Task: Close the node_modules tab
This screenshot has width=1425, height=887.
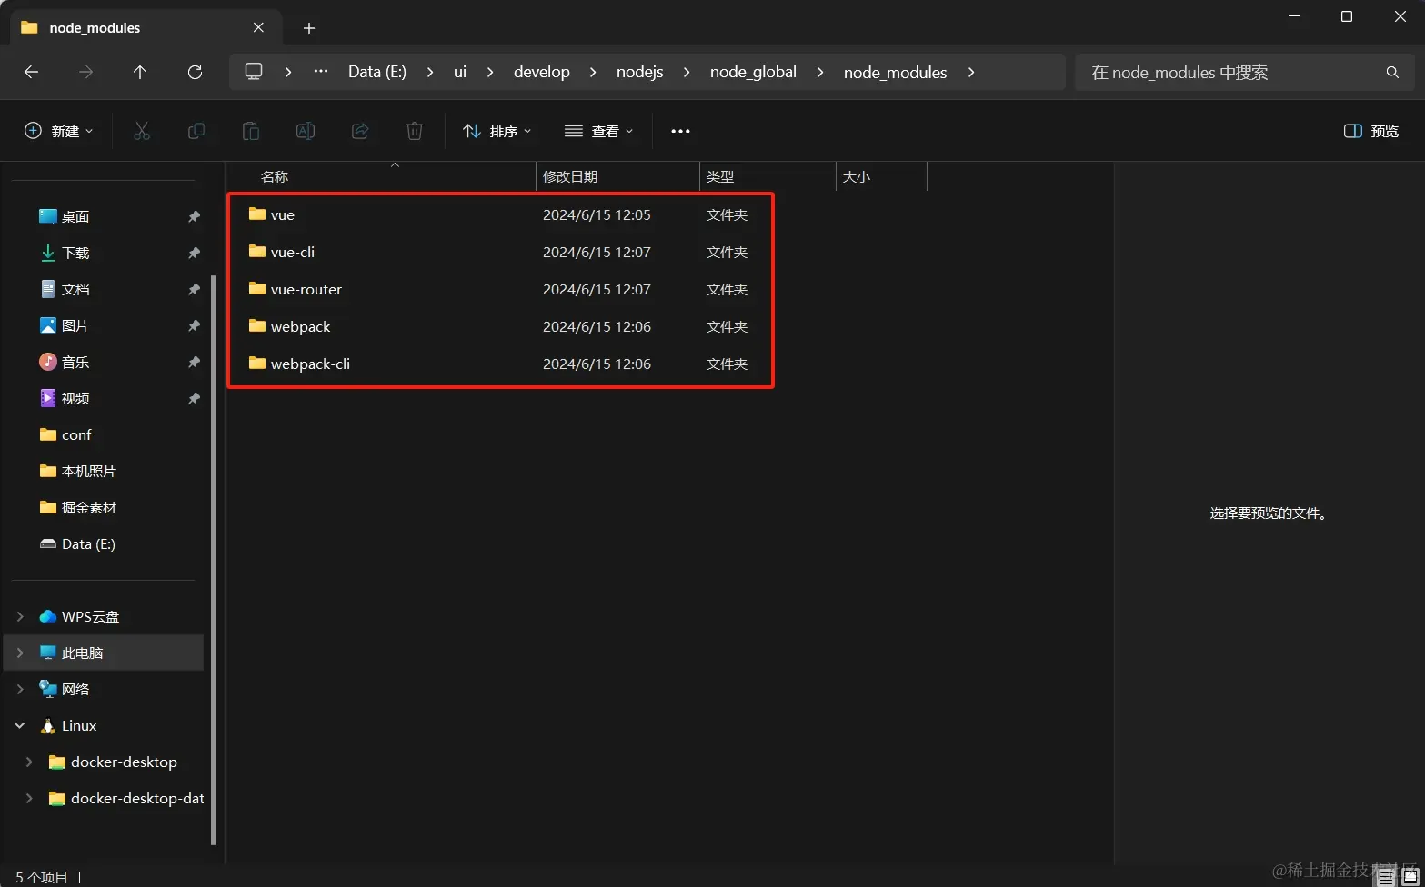Action: click(x=259, y=27)
